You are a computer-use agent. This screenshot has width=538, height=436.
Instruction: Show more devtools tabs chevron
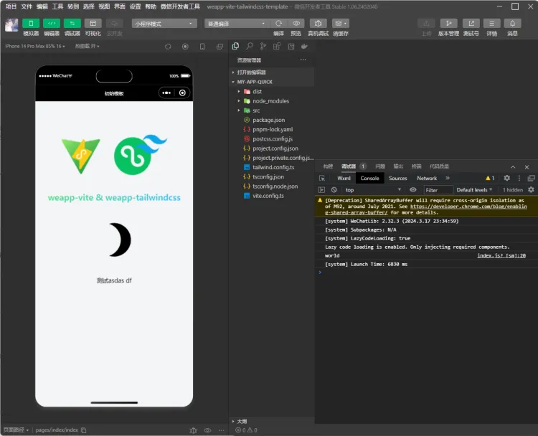coord(448,178)
